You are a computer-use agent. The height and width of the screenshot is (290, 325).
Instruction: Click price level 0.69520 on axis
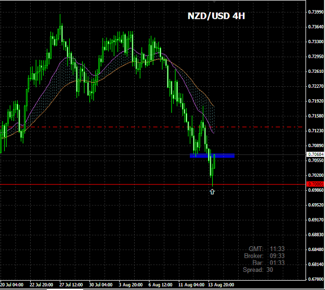coord(316,205)
